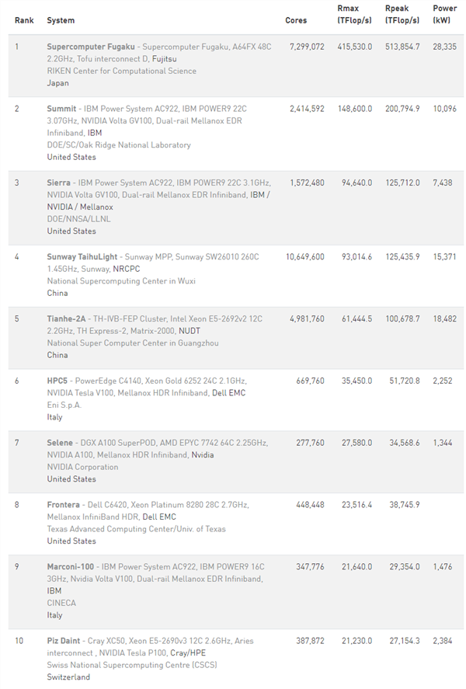Click the Power (kW) column header
The height and width of the screenshot is (689, 466).
coord(444,15)
